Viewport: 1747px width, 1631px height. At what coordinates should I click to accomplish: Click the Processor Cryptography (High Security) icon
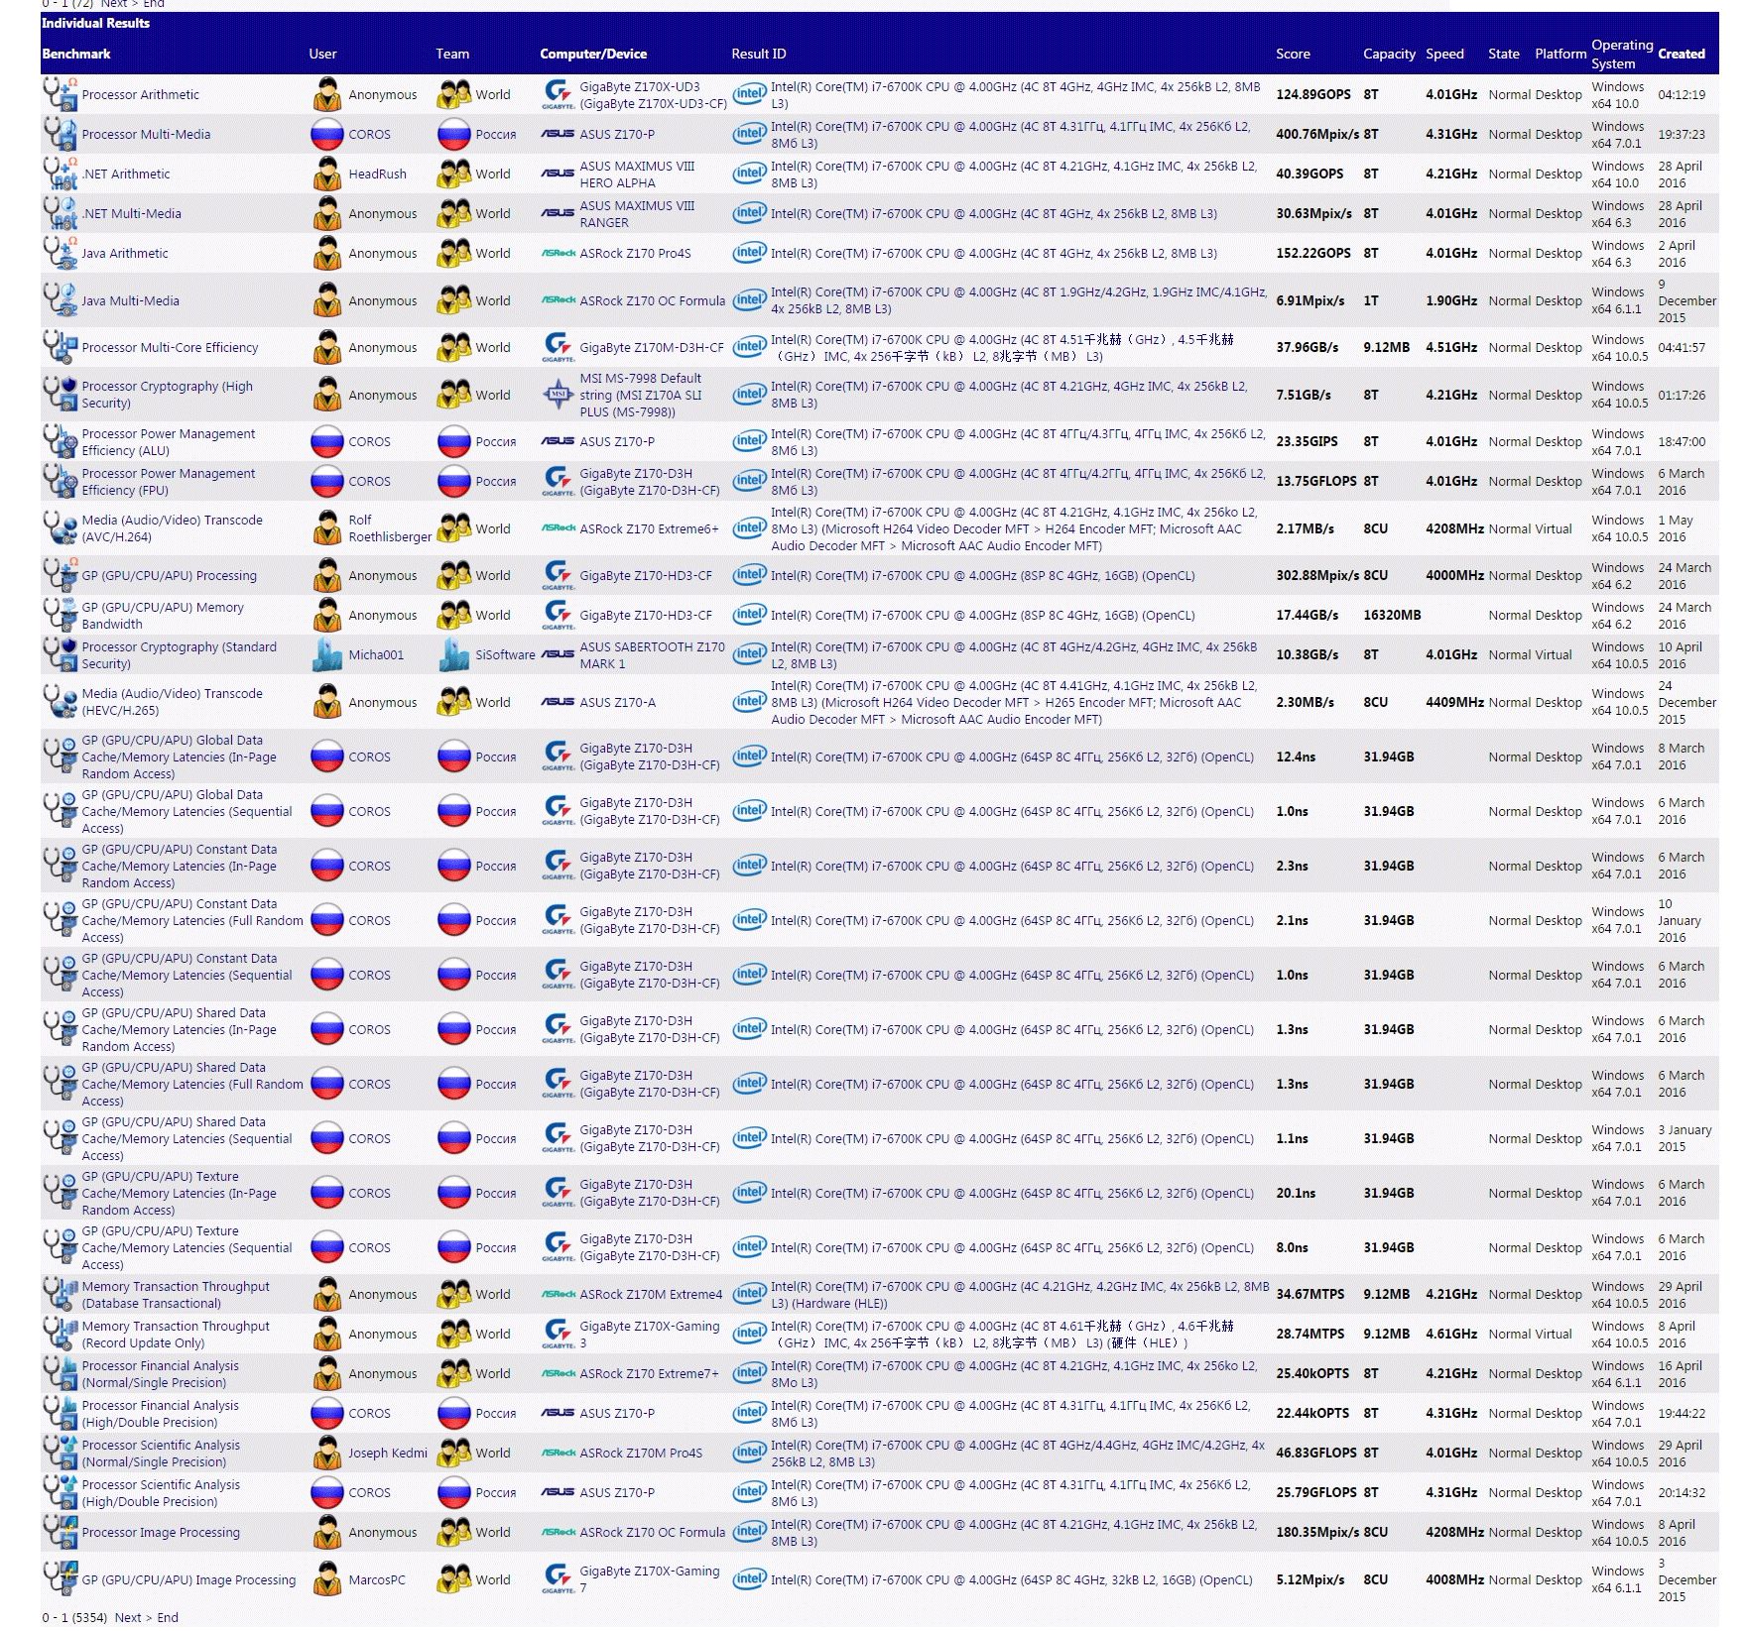(60, 395)
